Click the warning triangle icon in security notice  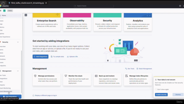click(x=156, y=80)
